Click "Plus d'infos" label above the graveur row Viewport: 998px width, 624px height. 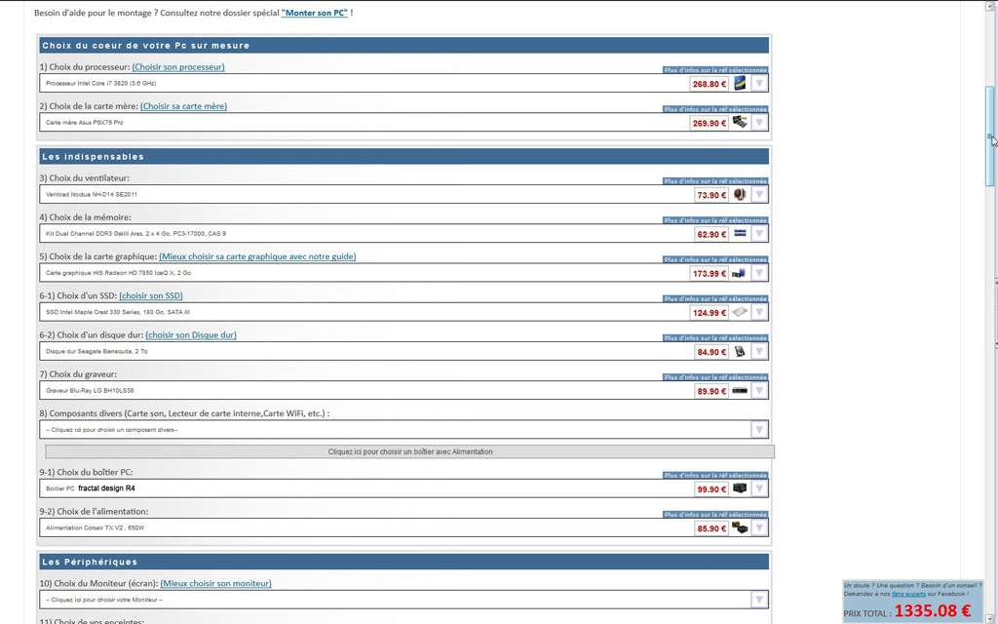[714, 377]
